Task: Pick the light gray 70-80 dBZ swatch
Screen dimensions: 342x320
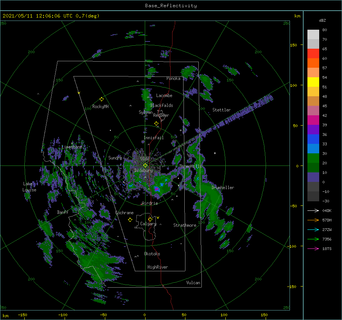Action: pos(313,35)
